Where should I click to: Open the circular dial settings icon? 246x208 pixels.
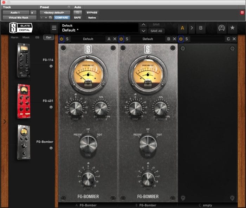[x=221, y=28]
